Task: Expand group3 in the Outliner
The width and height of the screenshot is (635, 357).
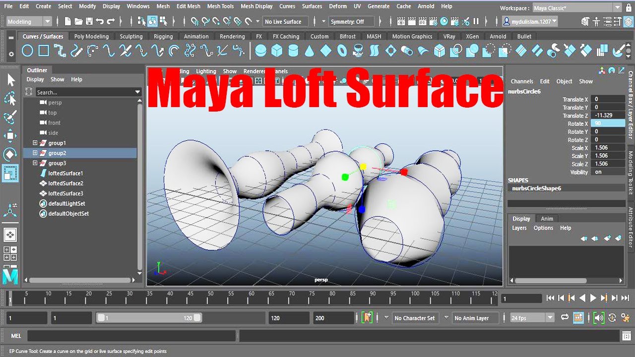Action: coord(35,163)
